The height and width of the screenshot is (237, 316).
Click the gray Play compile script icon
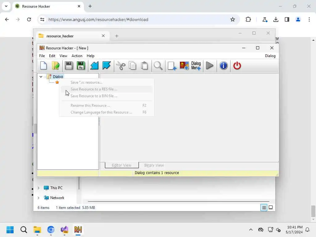(210, 66)
